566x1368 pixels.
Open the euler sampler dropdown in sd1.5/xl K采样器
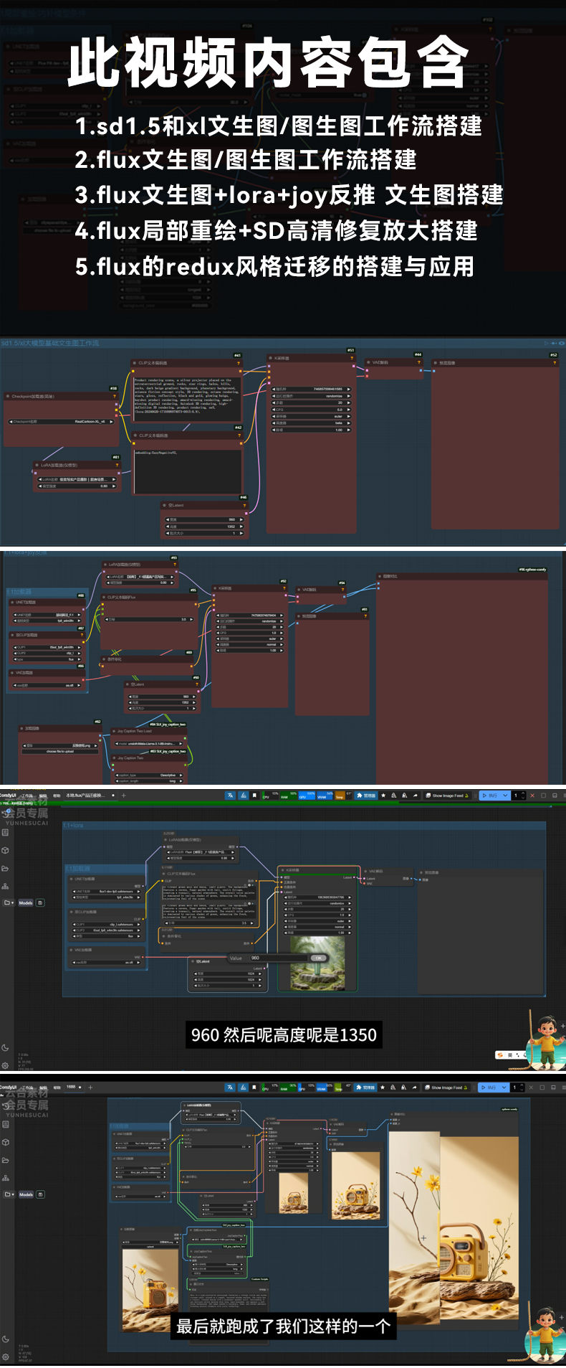312,416
